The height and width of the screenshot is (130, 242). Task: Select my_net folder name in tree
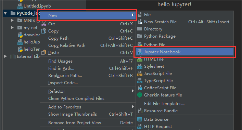tap(30, 28)
